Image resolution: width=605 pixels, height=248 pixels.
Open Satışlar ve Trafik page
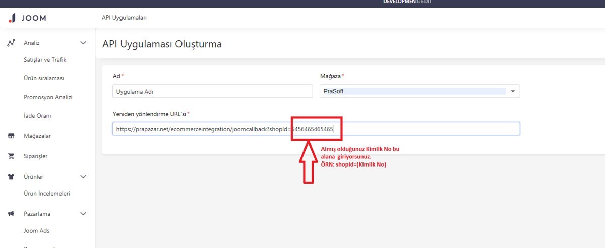click(x=45, y=60)
